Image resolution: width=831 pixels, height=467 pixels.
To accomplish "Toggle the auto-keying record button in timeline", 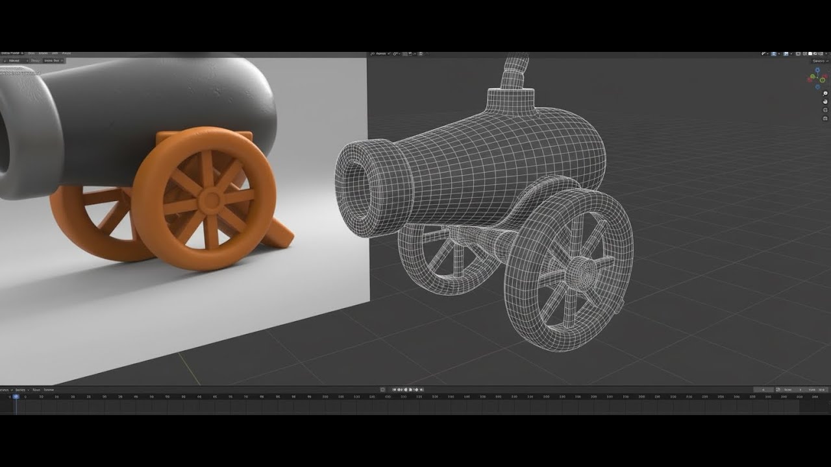I will point(382,390).
